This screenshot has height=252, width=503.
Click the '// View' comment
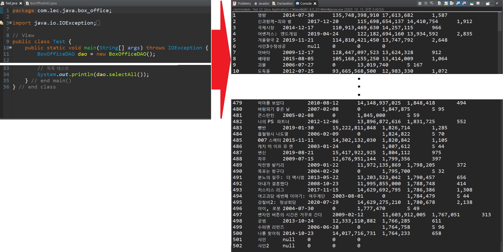(23, 35)
